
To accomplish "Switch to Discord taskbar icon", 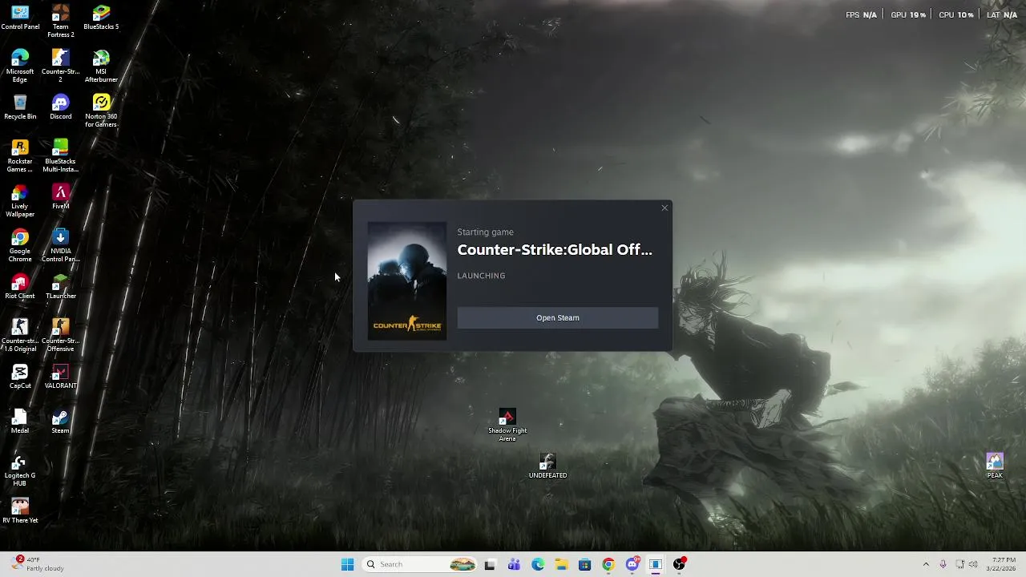I will 632,564.
